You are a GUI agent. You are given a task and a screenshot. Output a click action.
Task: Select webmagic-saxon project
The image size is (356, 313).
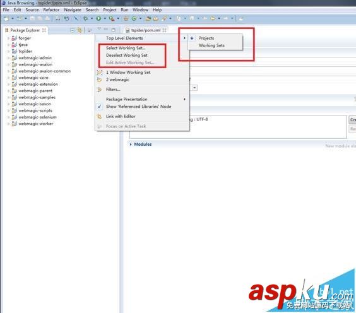[35, 104]
